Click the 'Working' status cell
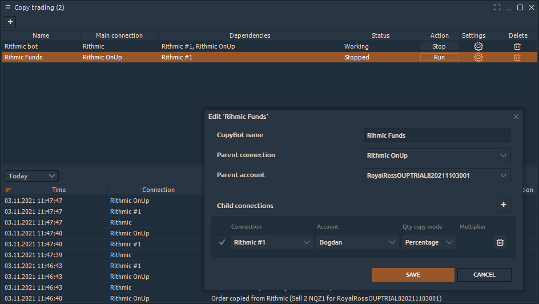Screen dimensions: 539x304 [x=356, y=46]
